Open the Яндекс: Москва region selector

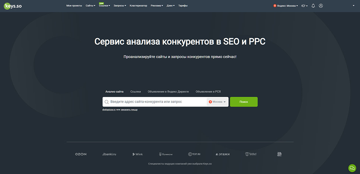point(286,6)
